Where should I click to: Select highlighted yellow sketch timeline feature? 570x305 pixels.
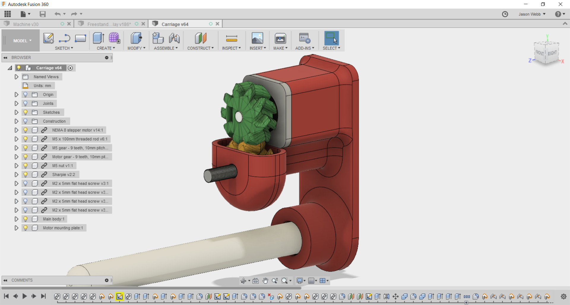click(x=120, y=296)
